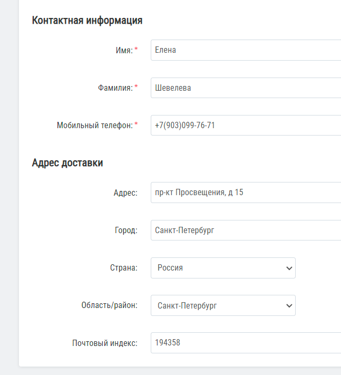Click the Город label text
This screenshot has width=341, height=375.
126,230
